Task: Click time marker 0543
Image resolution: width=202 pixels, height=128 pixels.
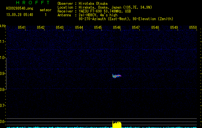Action: (60, 28)
